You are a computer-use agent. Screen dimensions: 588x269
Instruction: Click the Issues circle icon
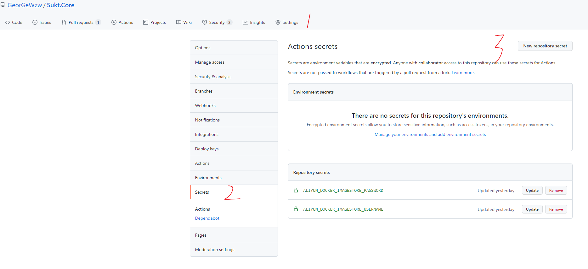35,22
